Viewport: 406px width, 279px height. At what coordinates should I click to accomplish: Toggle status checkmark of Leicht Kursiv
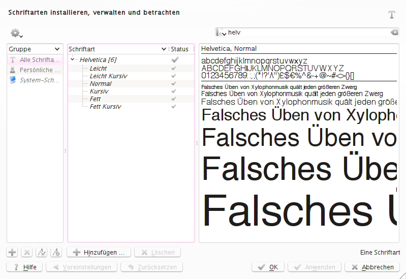[174, 76]
